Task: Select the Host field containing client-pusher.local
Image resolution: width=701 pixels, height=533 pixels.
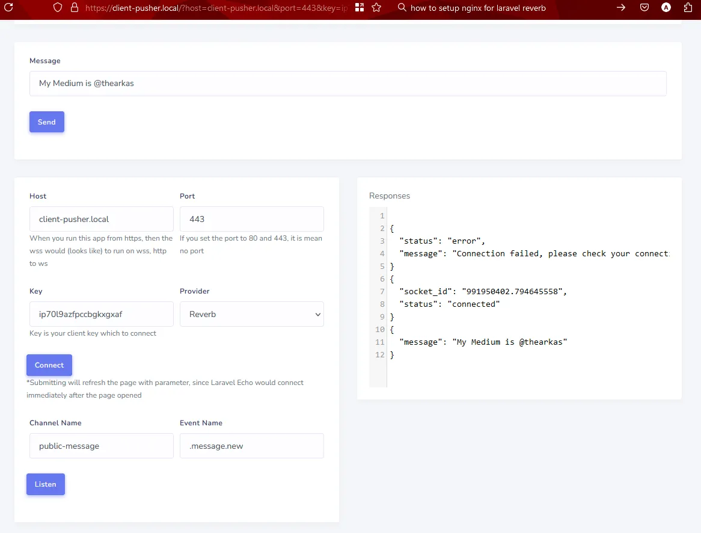Action: click(101, 219)
